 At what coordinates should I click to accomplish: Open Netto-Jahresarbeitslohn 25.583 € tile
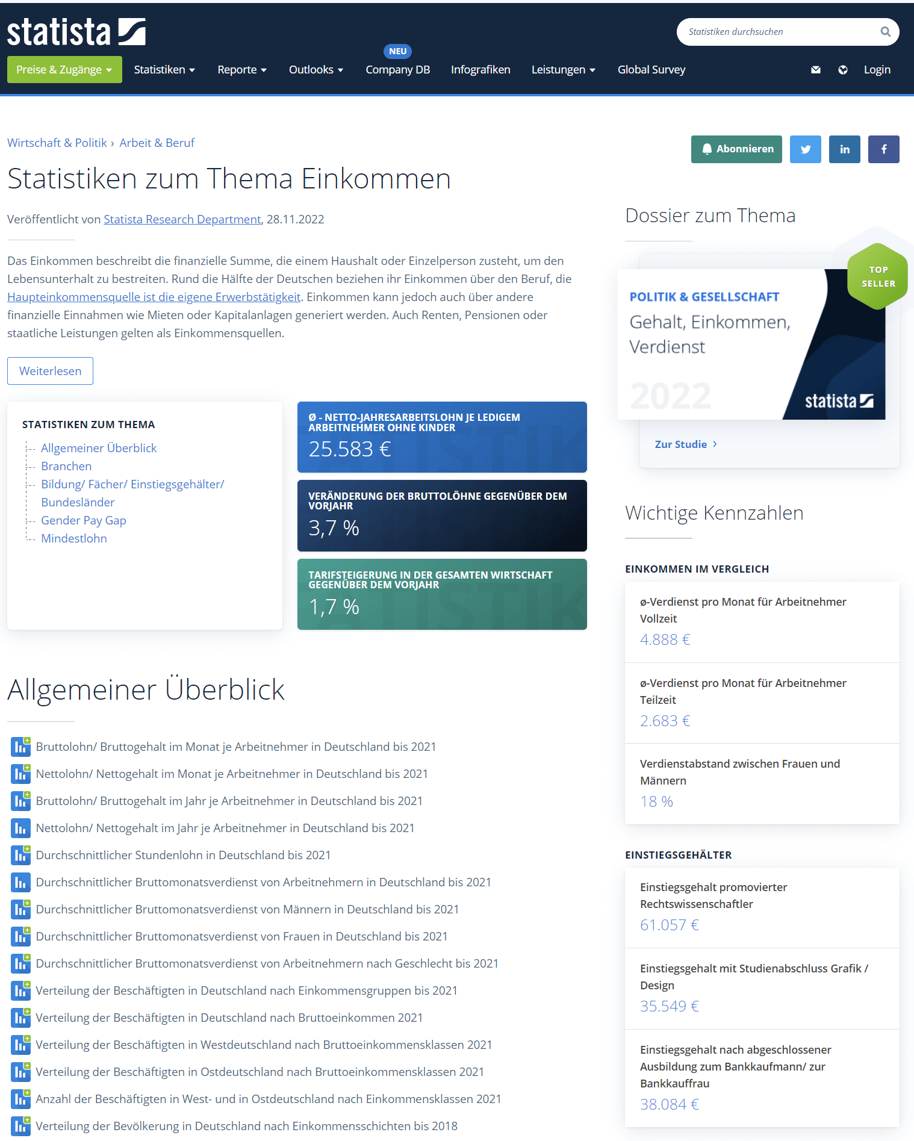(442, 437)
